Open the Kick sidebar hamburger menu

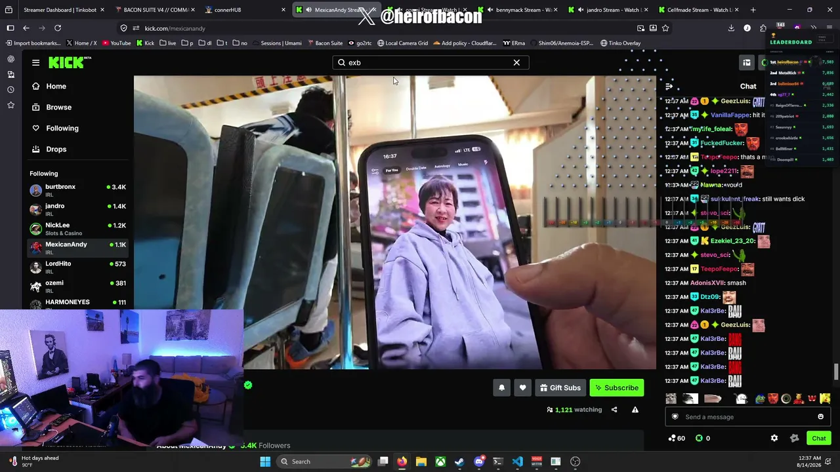pos(35,62)
